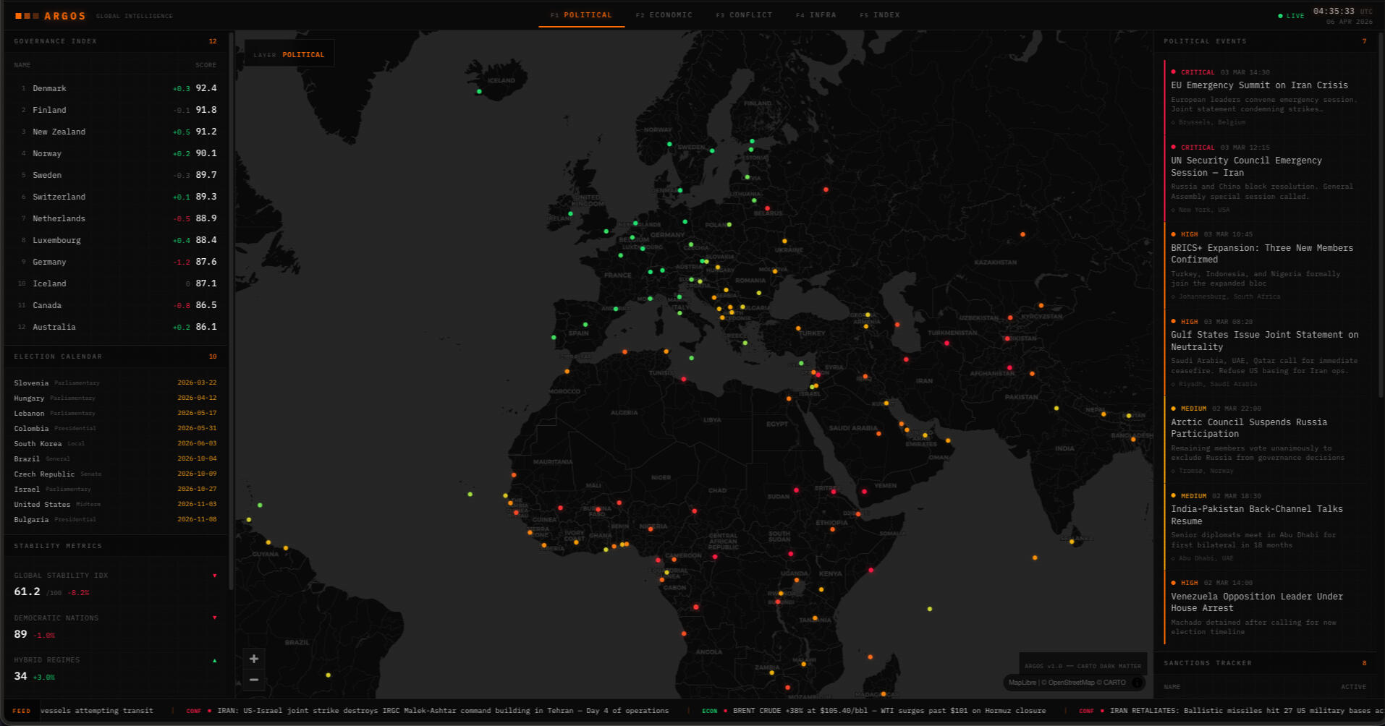Open the EU Emergency Summit on Iran Crisis event
The width and height of the screenshot is (1385, 726).
tap(1259, 85)
